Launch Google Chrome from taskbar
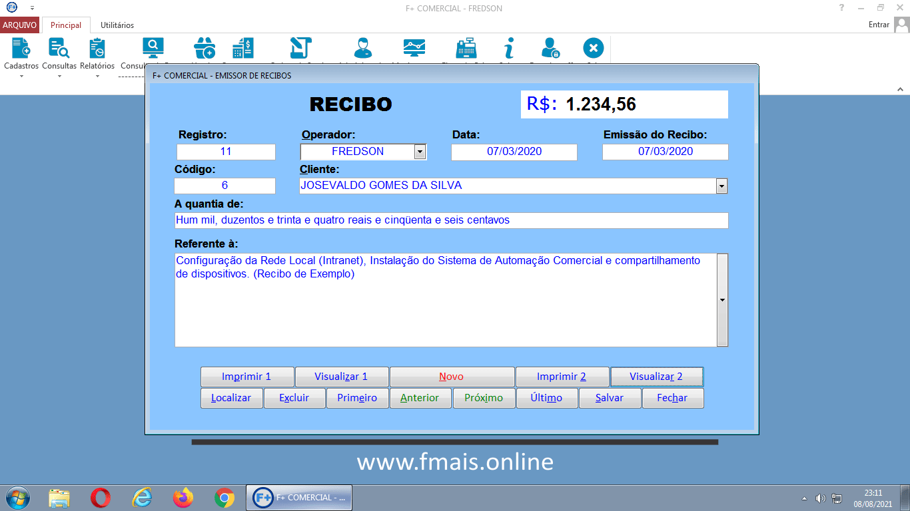 tap(225, 497)
